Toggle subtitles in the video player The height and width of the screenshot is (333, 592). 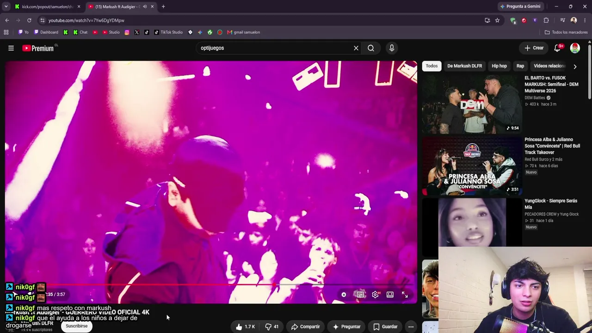click(x=360, y=295)
